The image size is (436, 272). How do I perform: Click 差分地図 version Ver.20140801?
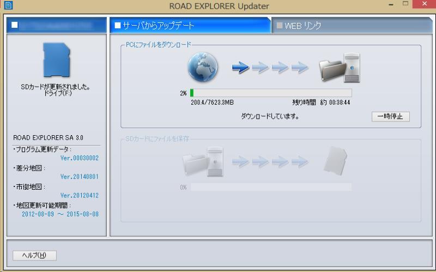pos(80,177)
